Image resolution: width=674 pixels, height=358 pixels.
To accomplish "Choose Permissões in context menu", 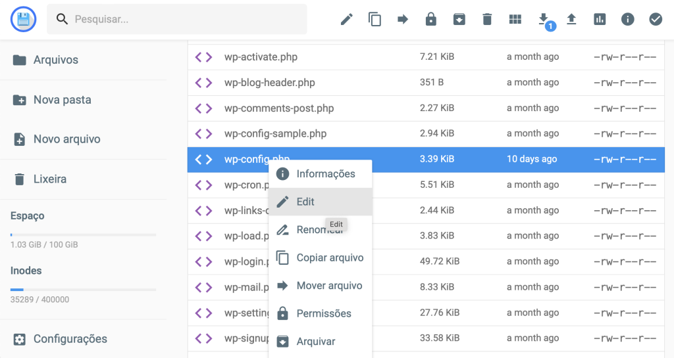I will (321, 313).
